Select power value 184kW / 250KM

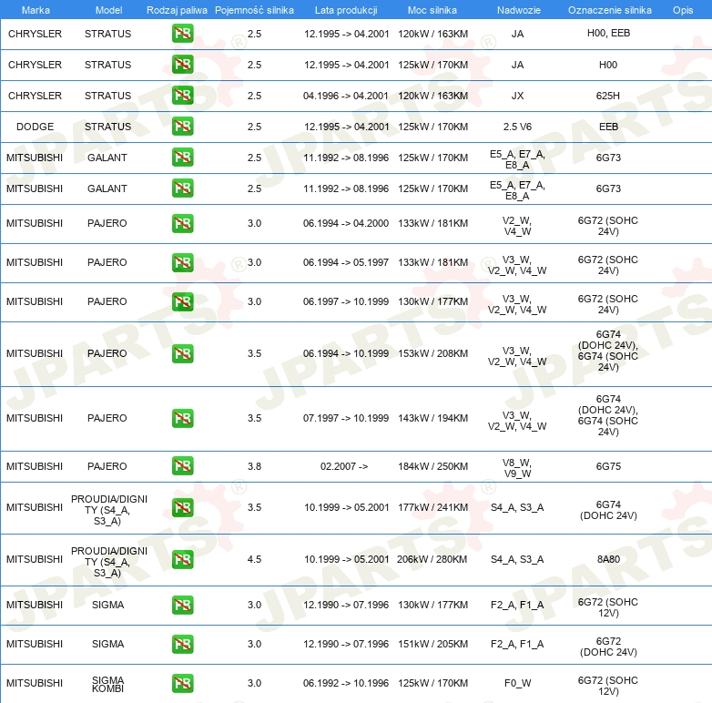[x=432, y=466]
